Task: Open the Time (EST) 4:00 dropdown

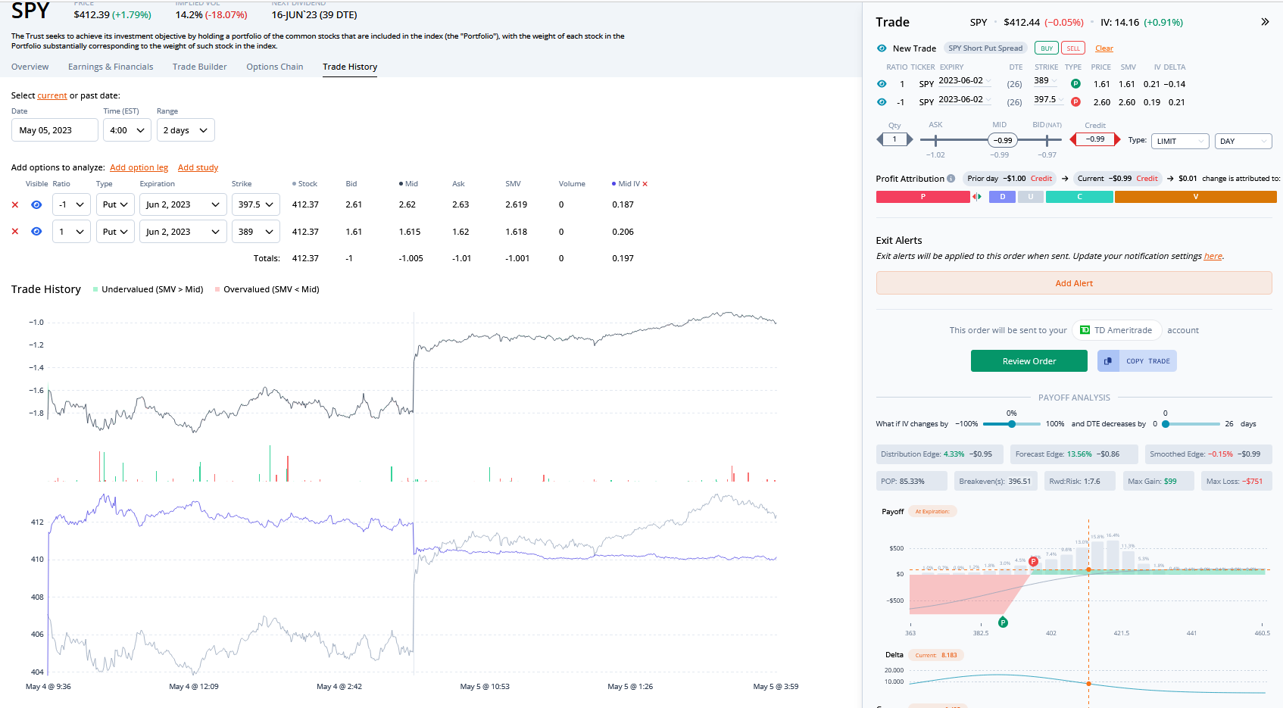Action: point(126,130)
